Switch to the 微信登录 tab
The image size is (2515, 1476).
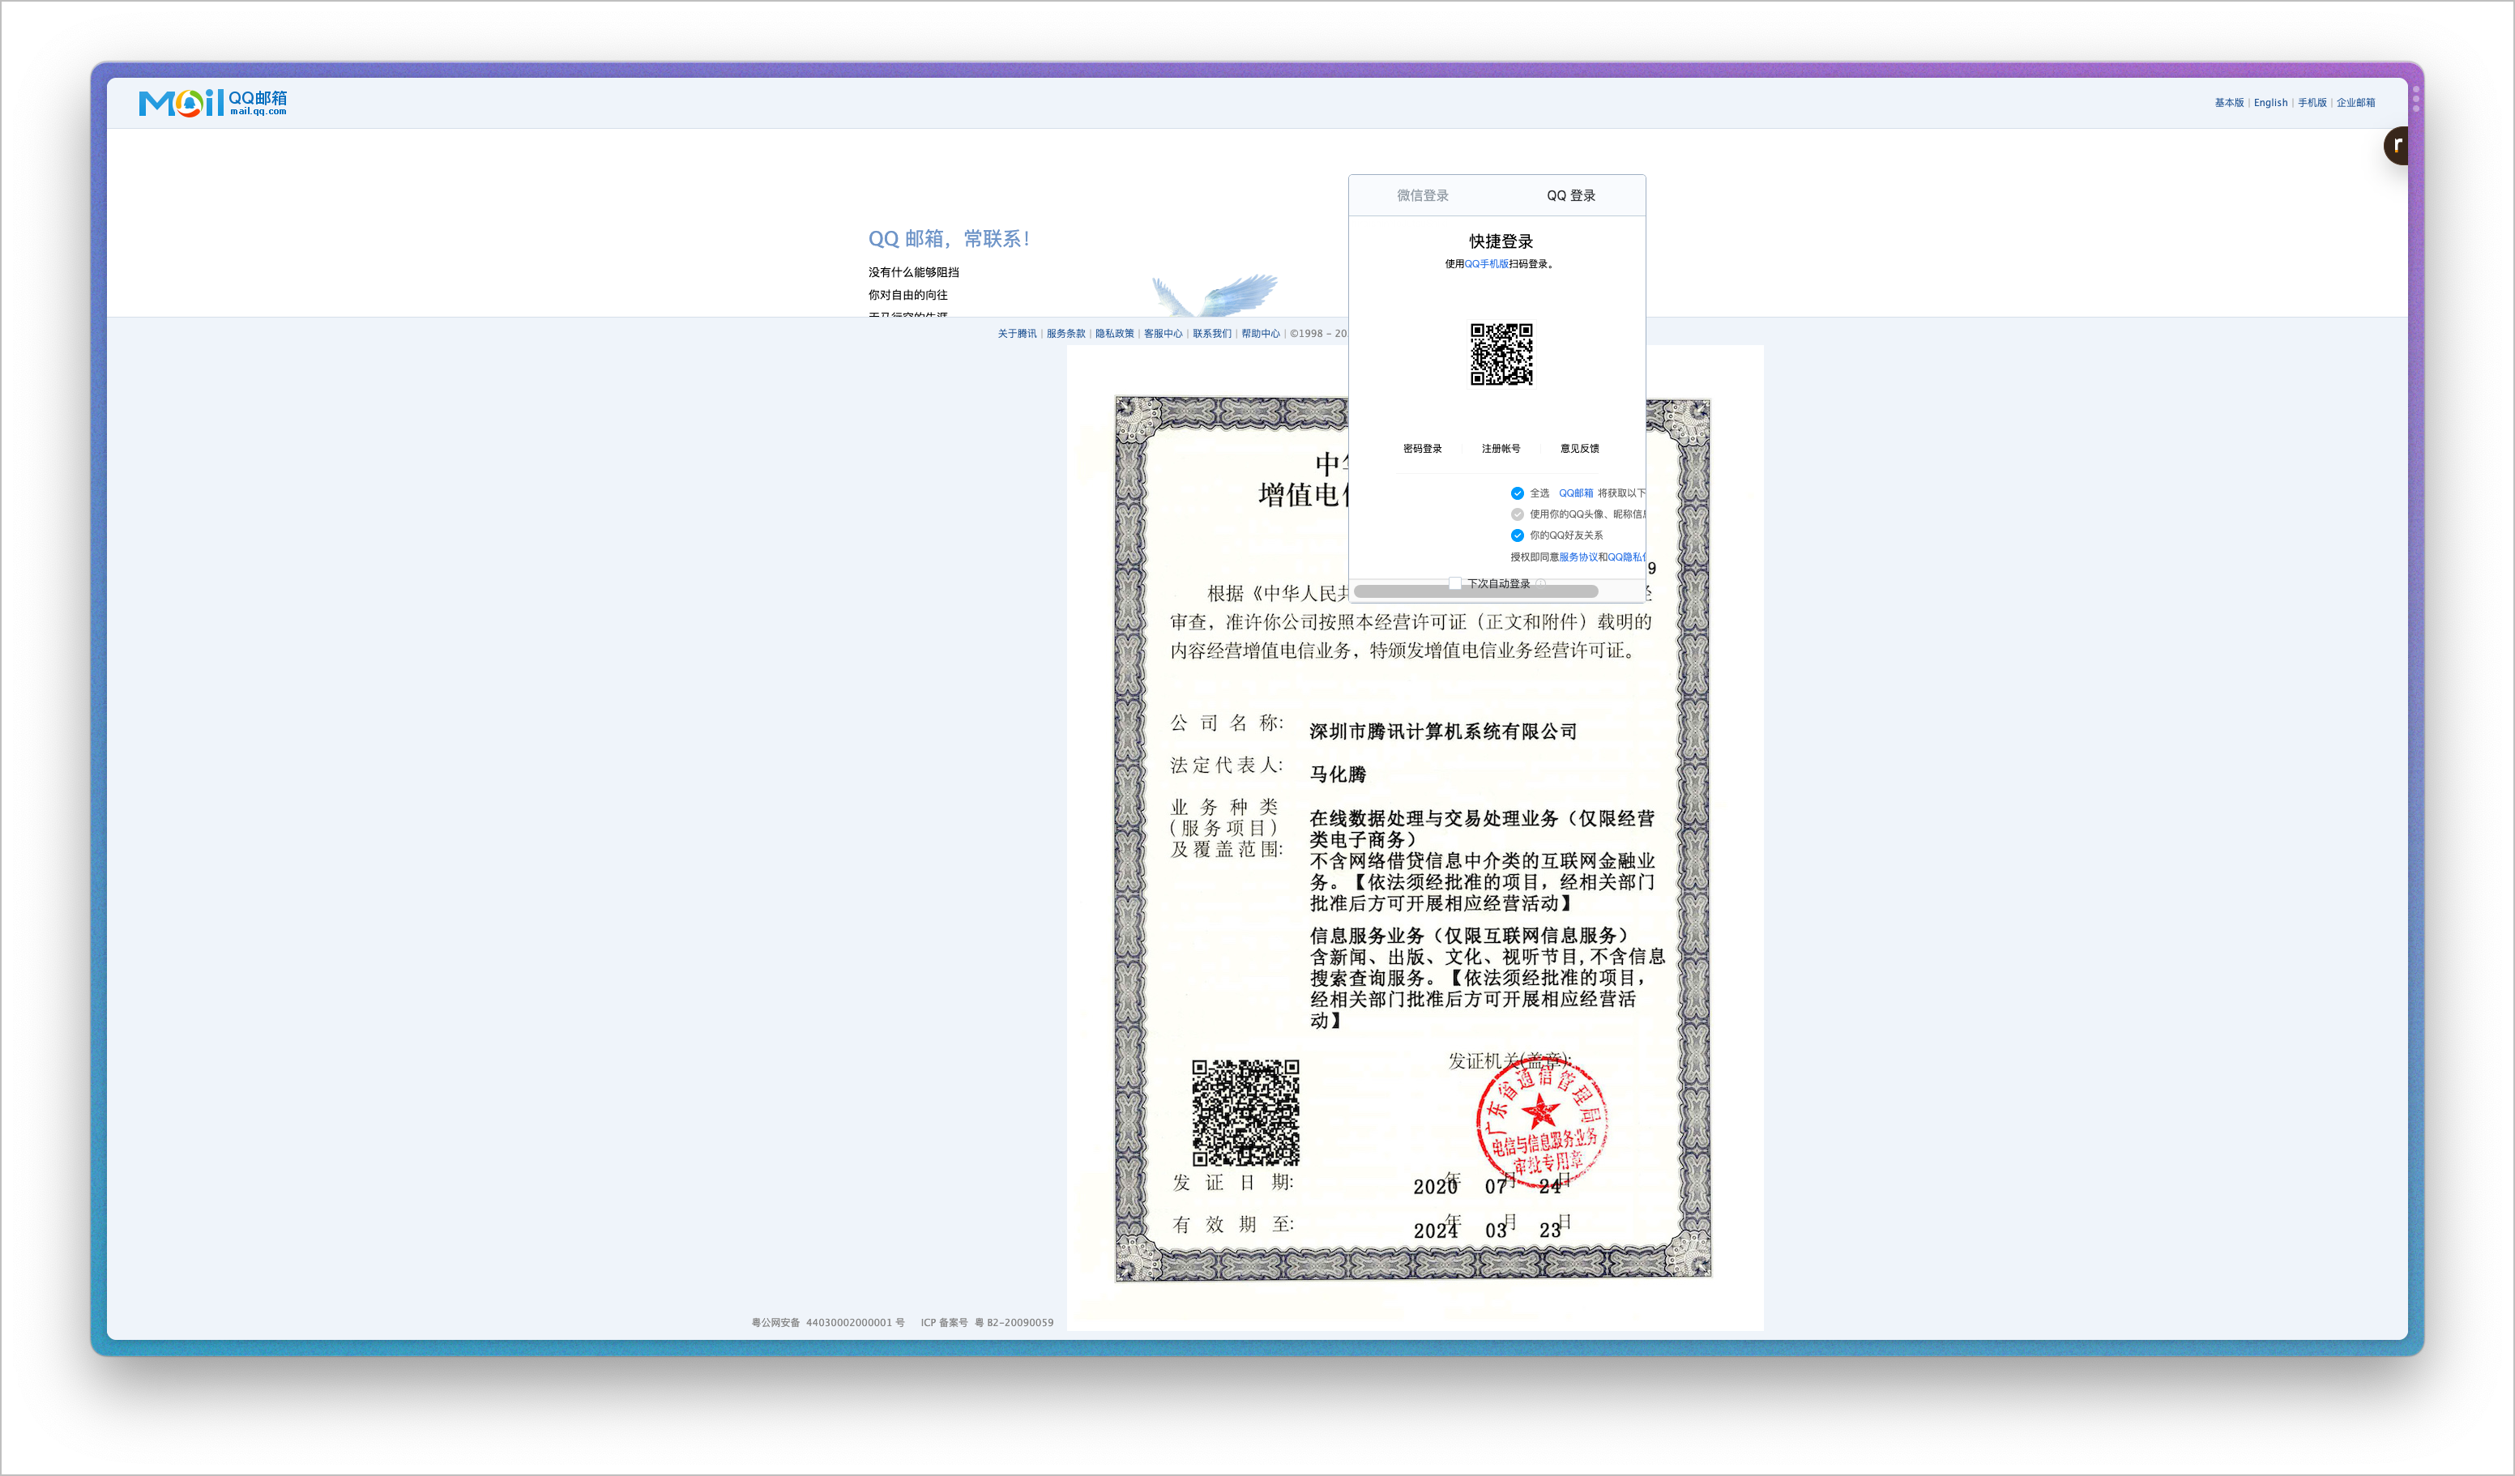[1422, 195]
